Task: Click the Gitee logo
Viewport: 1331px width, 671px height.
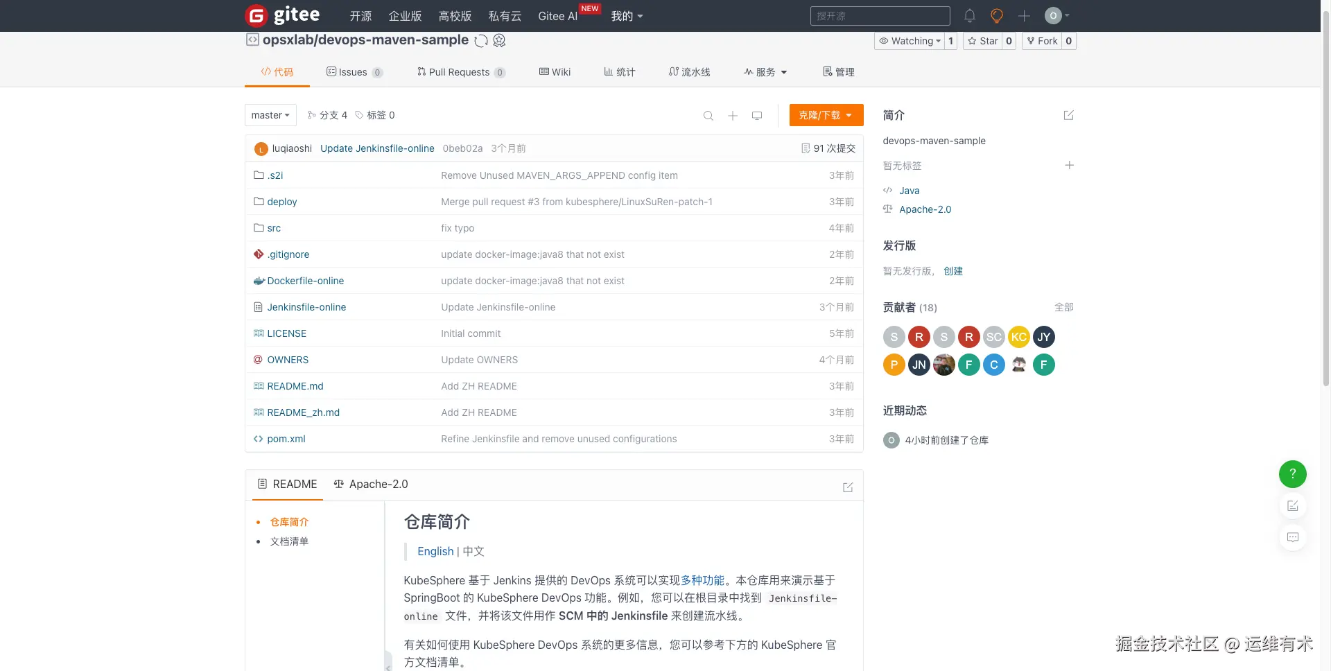Action: click(x=282, y=15)
